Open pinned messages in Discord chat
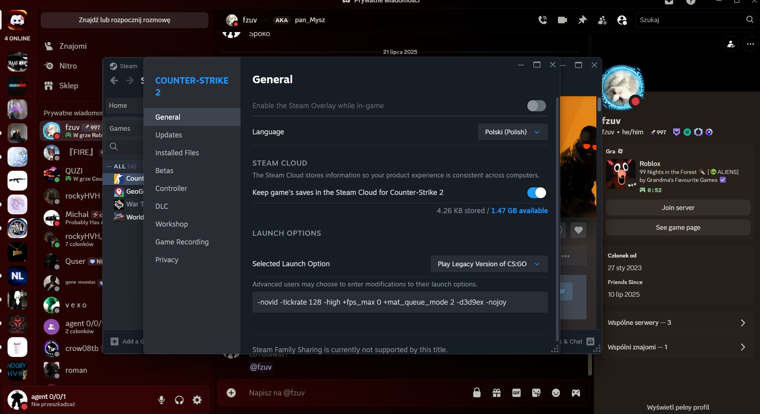Screen dimensions: 760x414 (x=582, y=20)
